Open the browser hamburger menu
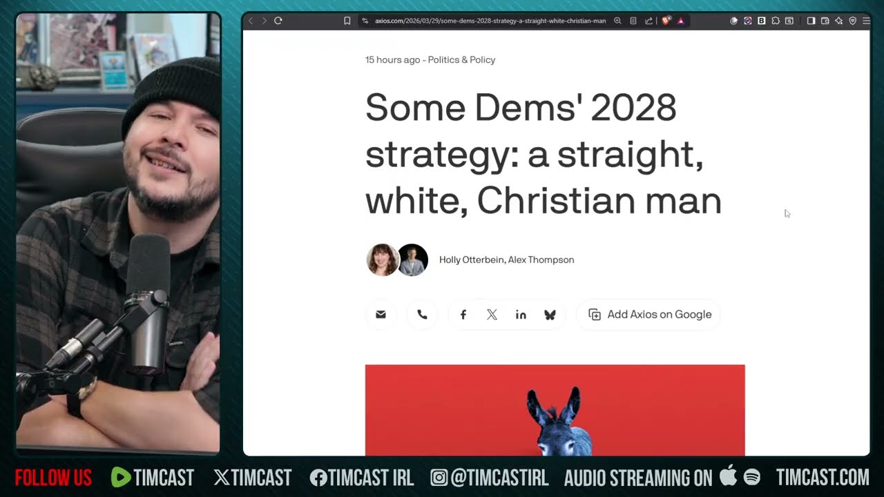Viewport: 884px width, 497px height. coord(866,21)
